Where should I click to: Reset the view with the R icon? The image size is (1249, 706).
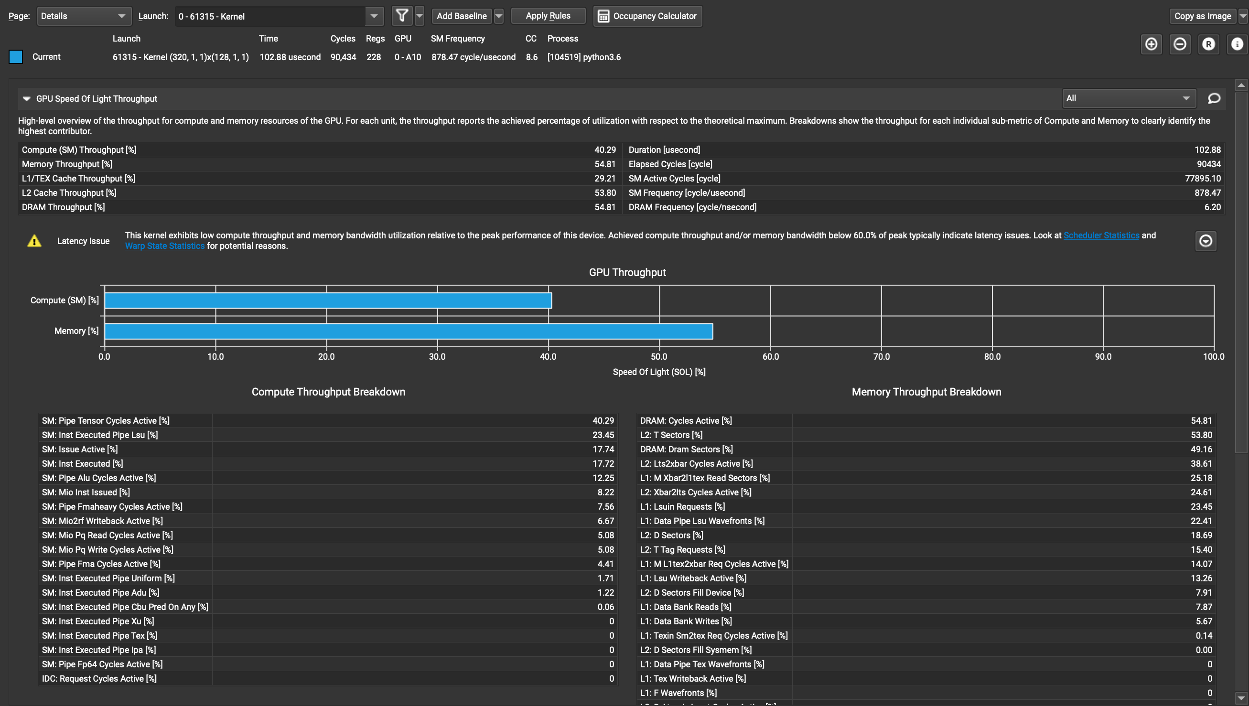point(1208,44)
